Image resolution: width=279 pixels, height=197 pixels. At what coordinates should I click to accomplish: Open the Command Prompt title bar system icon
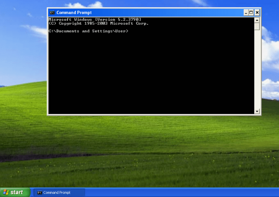click(x=52, y=12)
